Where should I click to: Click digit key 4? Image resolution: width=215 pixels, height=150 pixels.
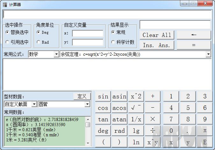[x=171, y=108]
